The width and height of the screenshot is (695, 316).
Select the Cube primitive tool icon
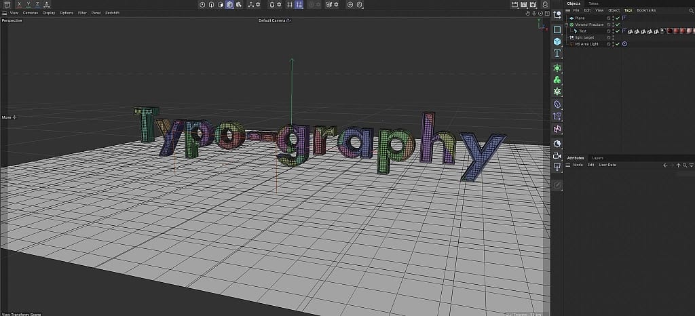(x=557, y=41)
